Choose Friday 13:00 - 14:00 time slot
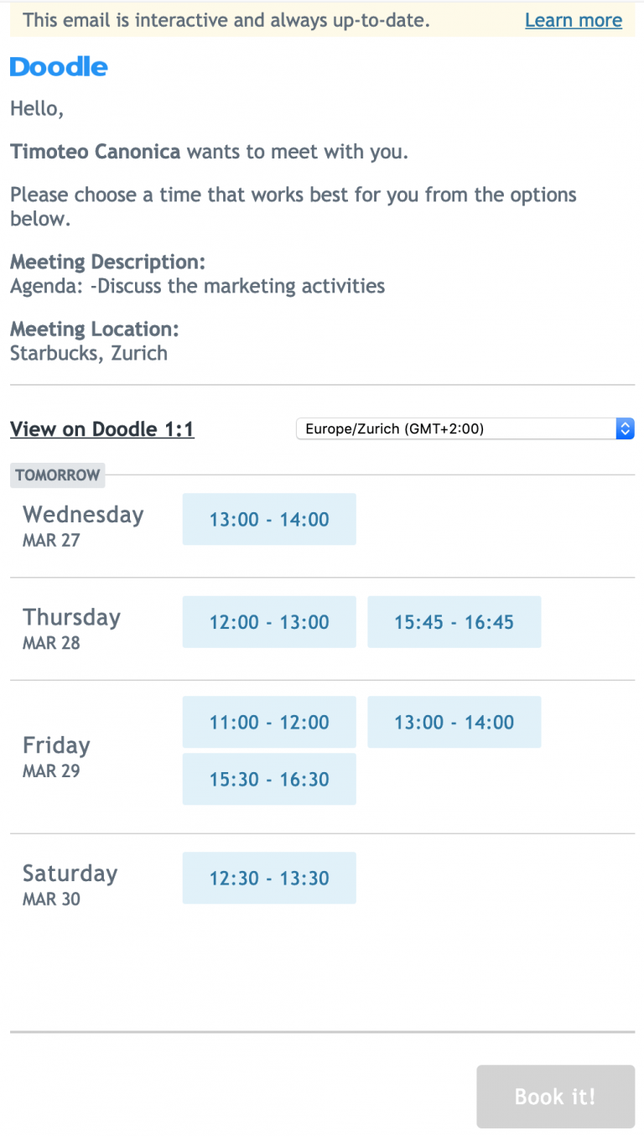The height and width of the screenshot is (1136, 644). point(454,722)
